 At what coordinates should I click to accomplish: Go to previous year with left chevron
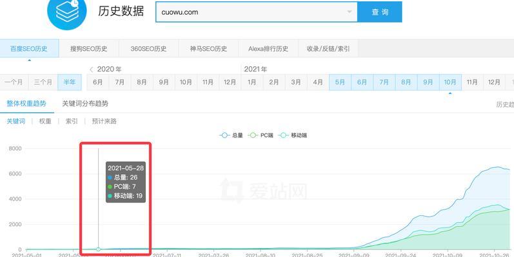pos(92,69)
